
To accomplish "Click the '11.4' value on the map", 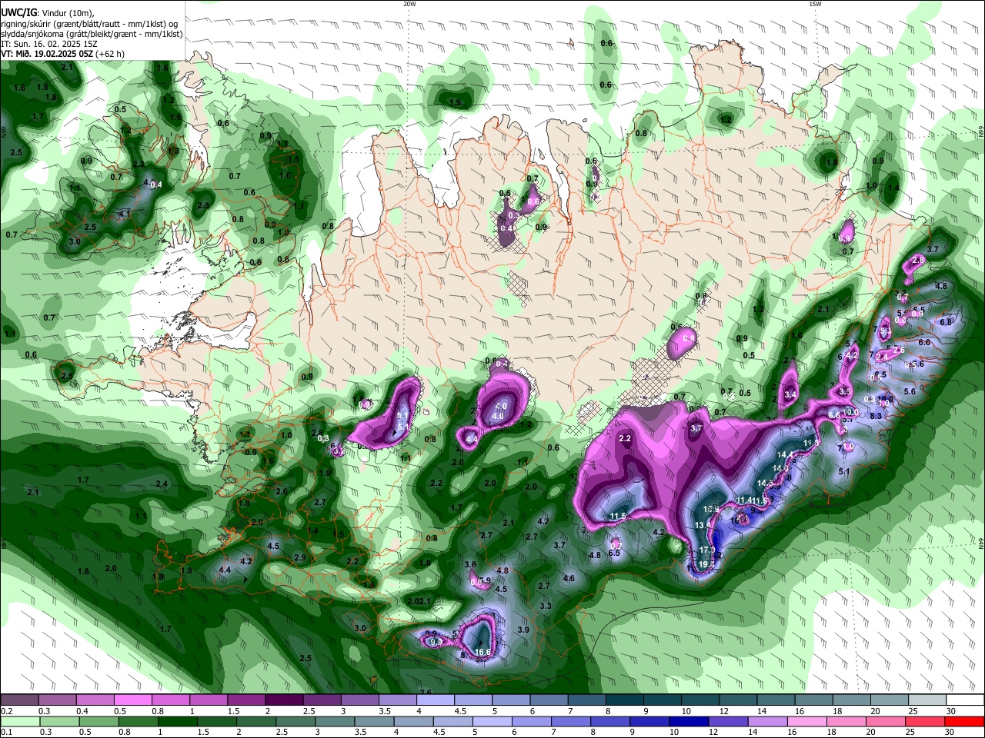I will click(745, 500).
